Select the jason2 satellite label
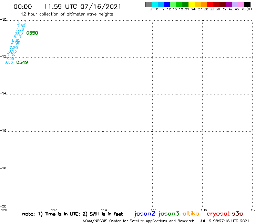 pyautogui.click(x=145, y=214)
